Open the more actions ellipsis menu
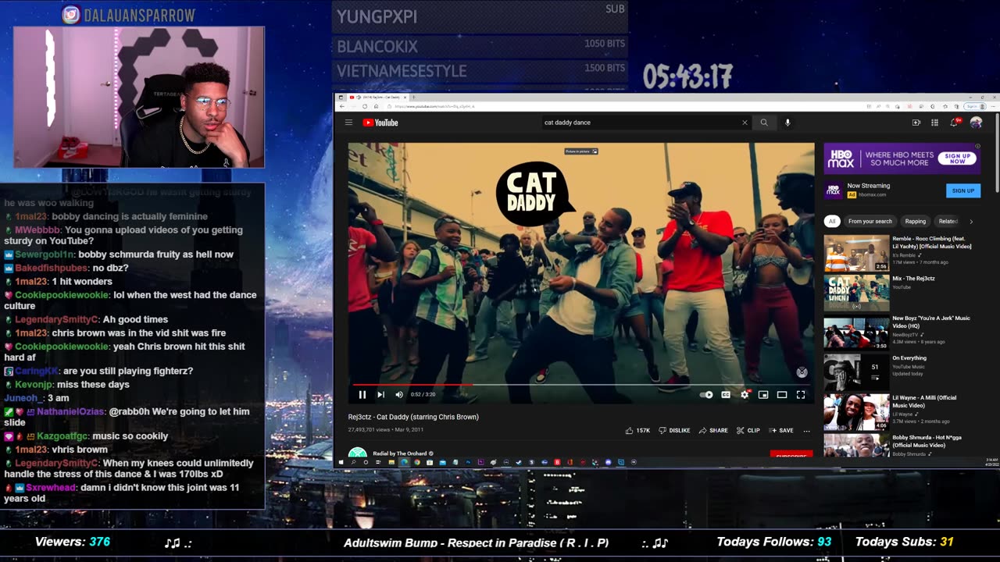This screenshot has width=1000, height=562. (806, 430)
